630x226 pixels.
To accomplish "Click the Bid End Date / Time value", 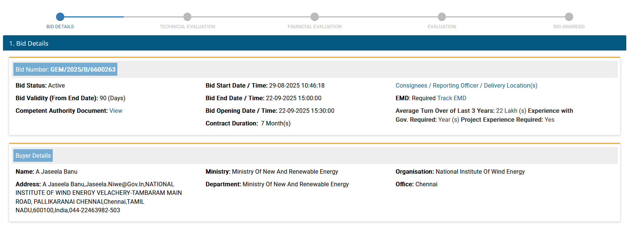I will pos(293,98).
